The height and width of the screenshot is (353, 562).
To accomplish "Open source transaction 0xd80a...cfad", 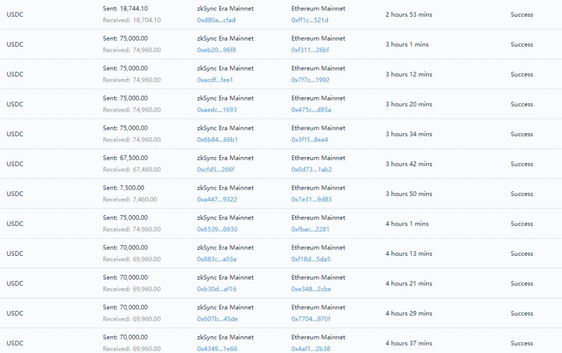I will 216,20.
